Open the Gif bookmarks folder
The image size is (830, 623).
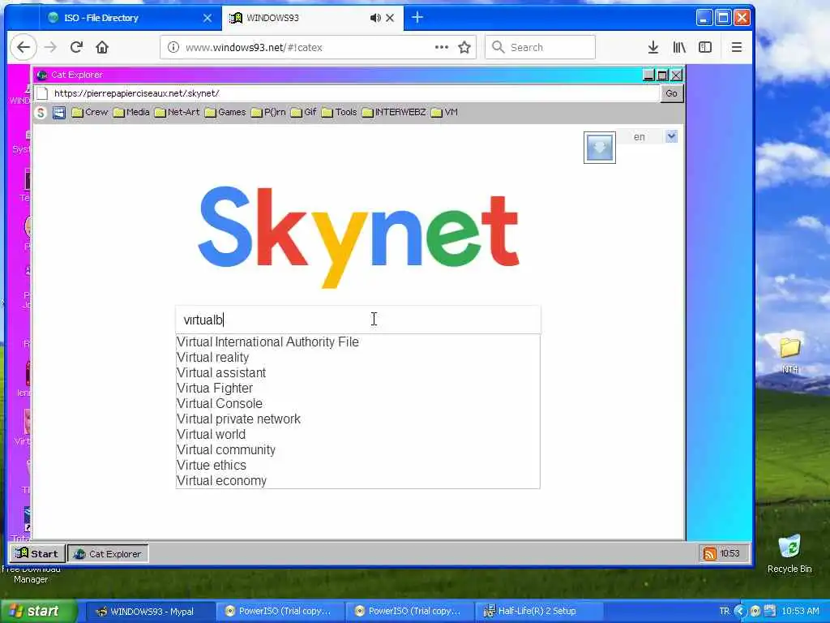click(303, 112)
